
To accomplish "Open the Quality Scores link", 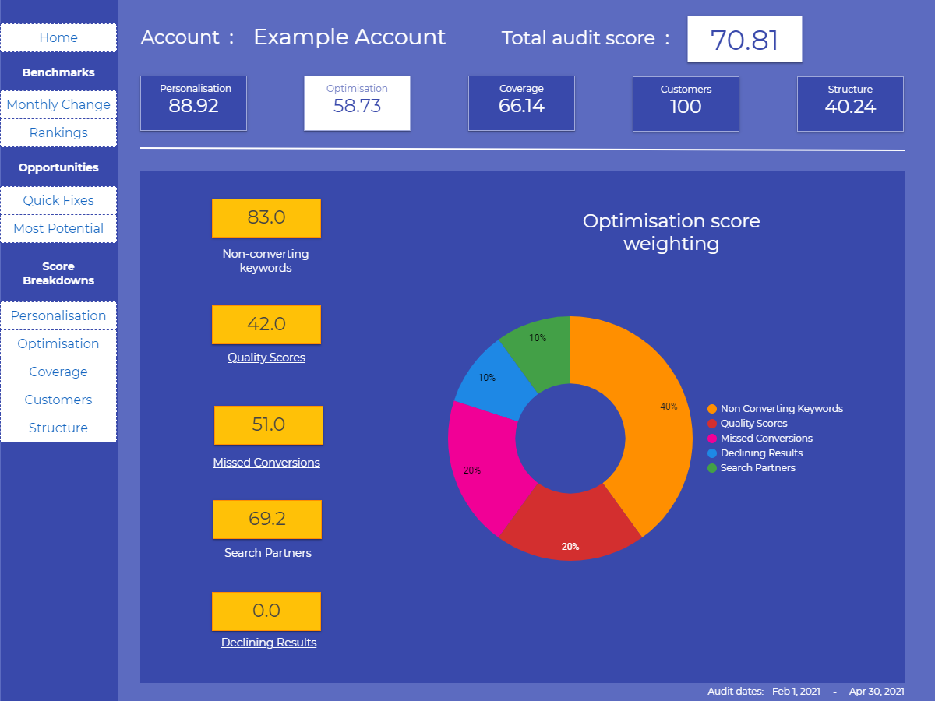I will coord(266,358).
